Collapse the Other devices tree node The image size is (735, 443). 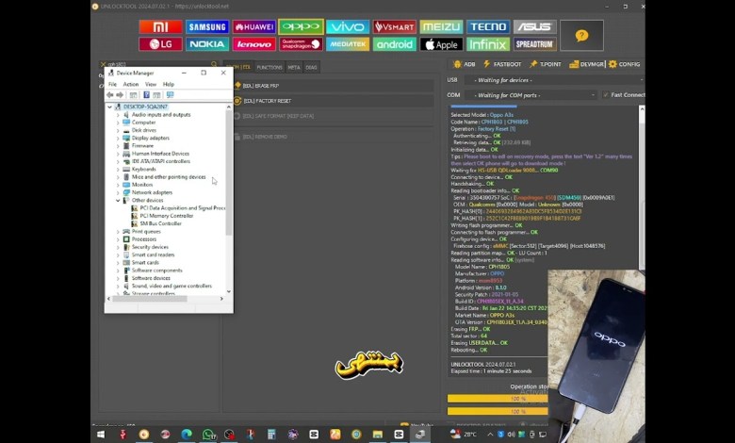[119, 200]
